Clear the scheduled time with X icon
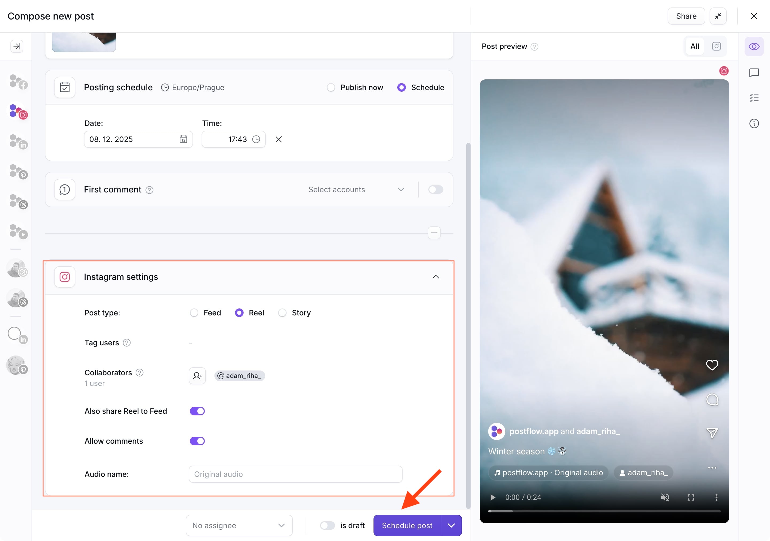The width and height of the screenshot is (770, 541). click(278, 139)
